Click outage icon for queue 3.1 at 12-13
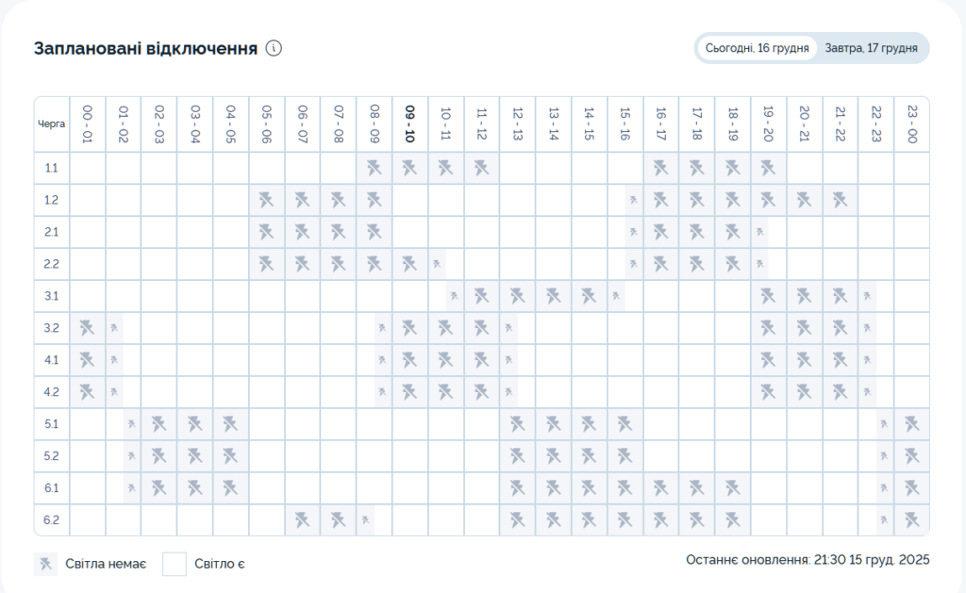 point(518,296)
